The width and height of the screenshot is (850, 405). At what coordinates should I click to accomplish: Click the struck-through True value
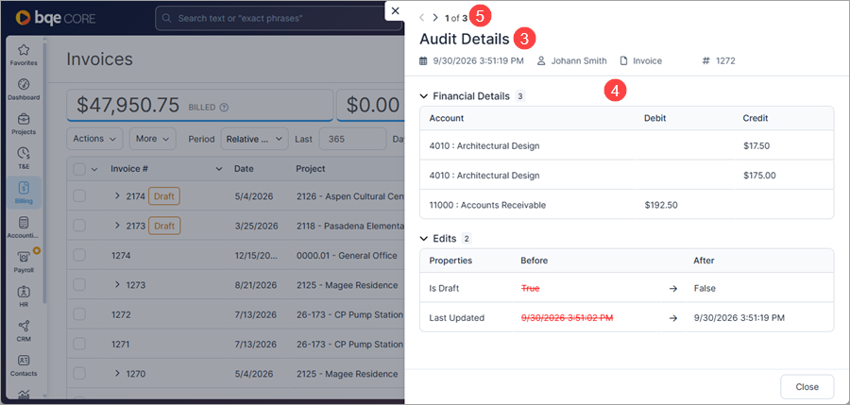pyautogui.click(x=530, y=289)
